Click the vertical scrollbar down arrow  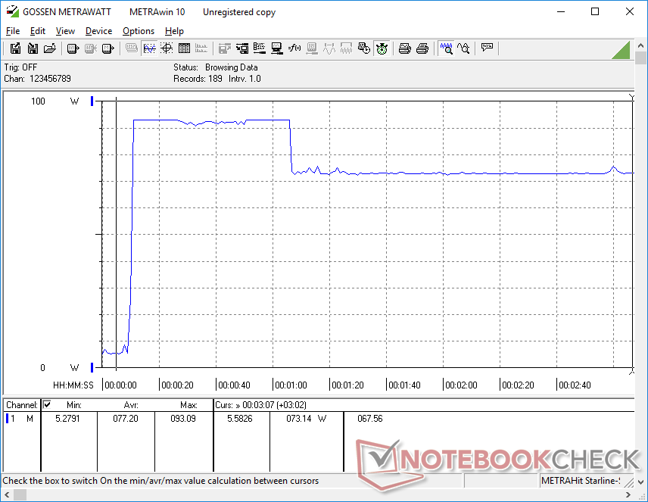641,482
